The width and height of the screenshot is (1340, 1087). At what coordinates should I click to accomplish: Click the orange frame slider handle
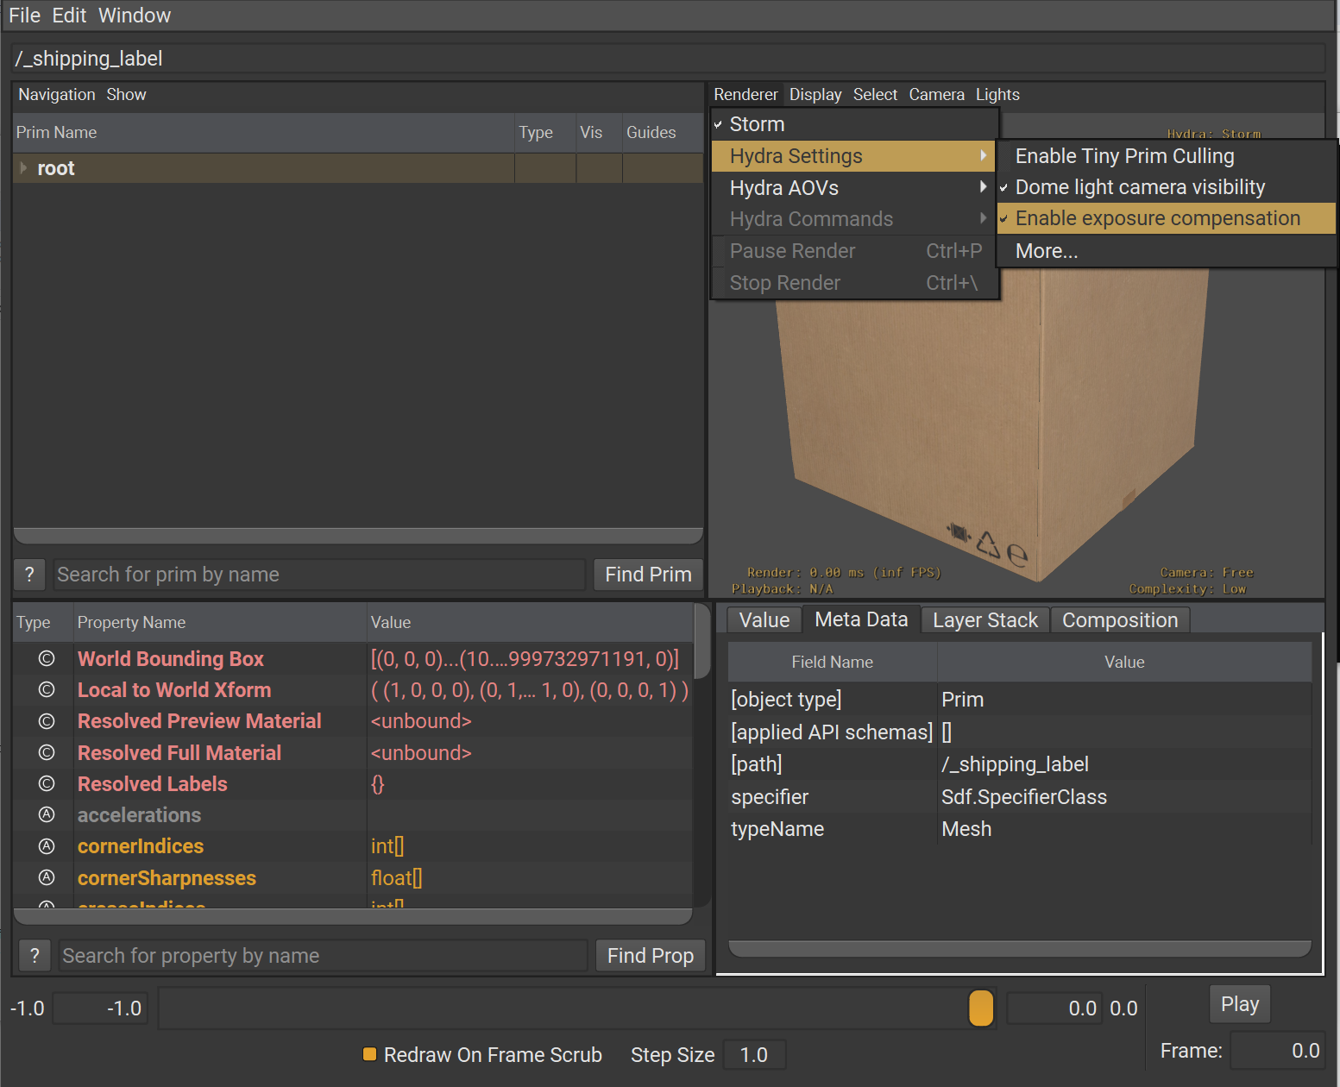981,1008
